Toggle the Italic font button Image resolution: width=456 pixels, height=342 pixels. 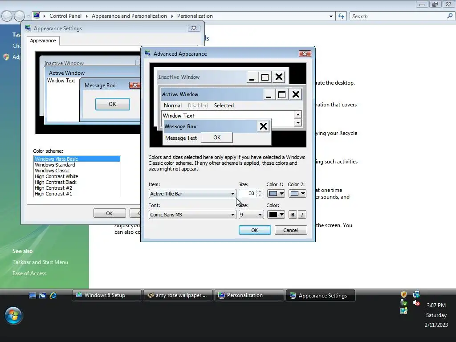click(302, 215)
